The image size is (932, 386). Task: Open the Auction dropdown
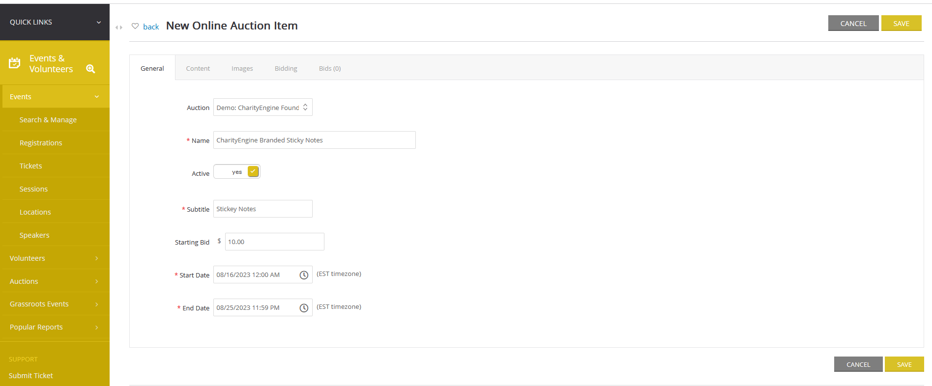tap(263, 108)
